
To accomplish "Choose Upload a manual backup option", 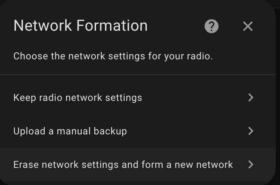I will 138,131.
